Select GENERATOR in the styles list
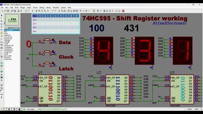 (x=9, y=46)
